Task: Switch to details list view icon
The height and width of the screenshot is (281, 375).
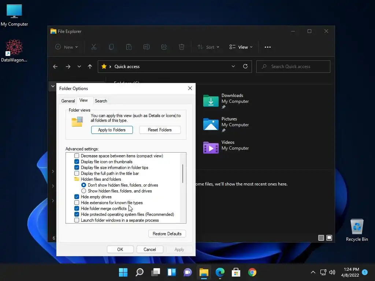Action: tap(321, 238)
